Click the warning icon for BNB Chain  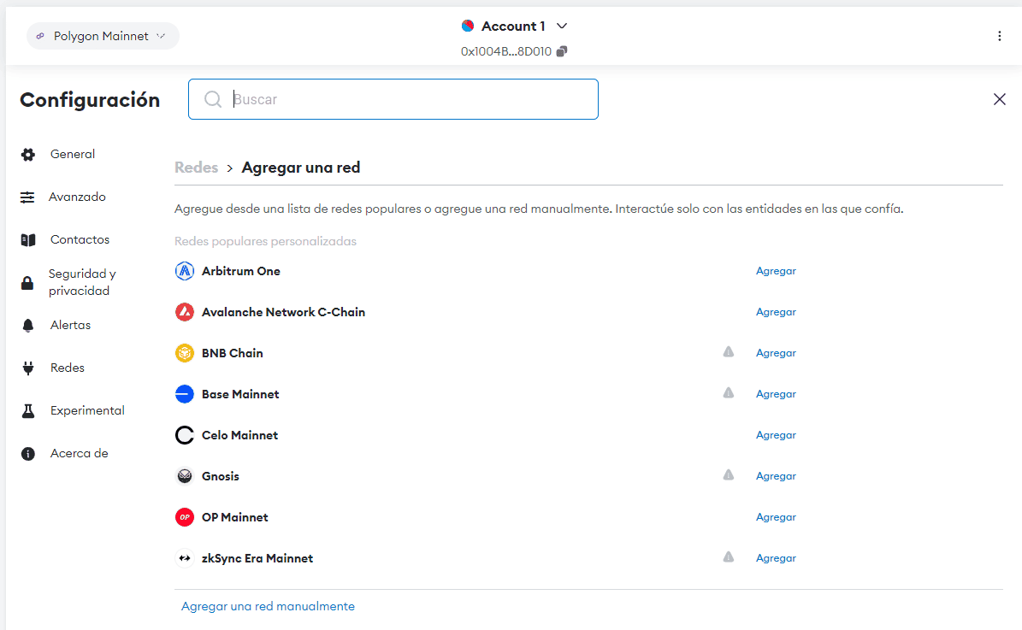coord(729,352)
